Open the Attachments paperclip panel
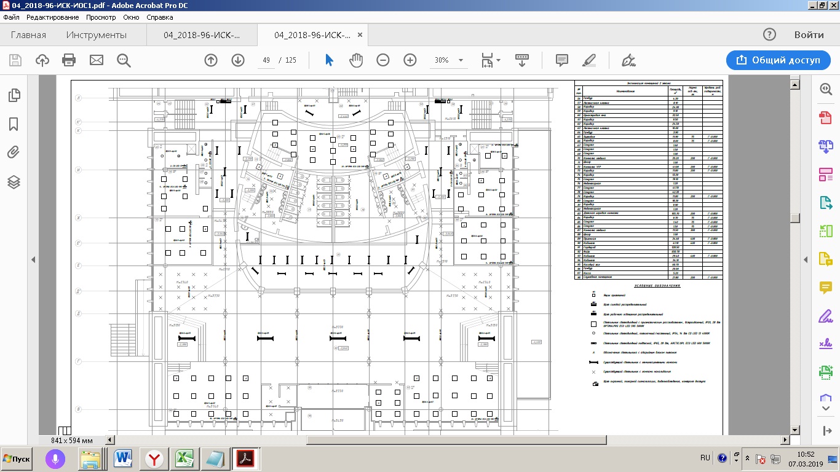The image size is (840, 472). [14, 153]
